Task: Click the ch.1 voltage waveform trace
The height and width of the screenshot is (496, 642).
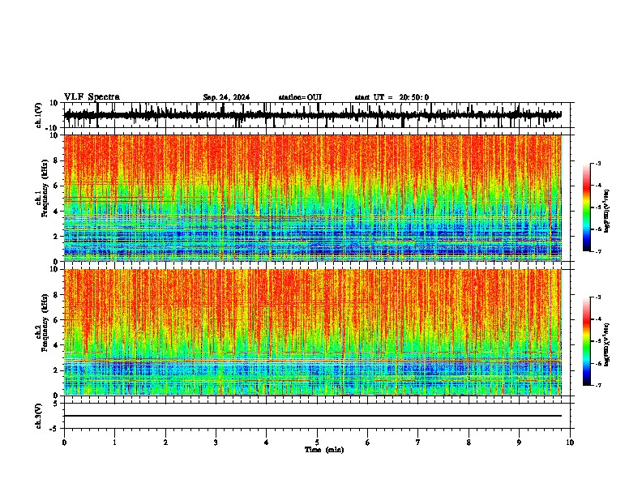Action: point(313,115)
